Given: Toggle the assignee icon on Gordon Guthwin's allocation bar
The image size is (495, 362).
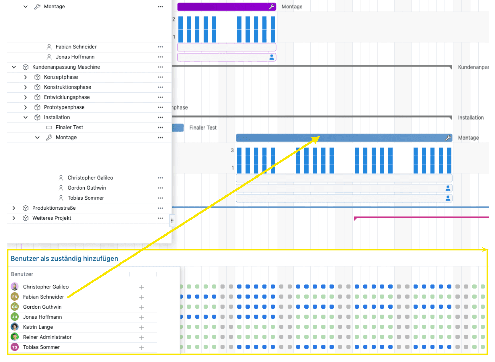Looking at the screenshot, I should tap(448, 188).
